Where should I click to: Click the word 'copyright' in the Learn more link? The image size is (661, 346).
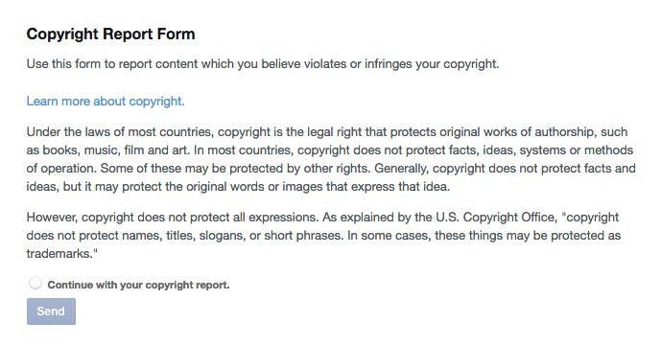pos(156,102)
